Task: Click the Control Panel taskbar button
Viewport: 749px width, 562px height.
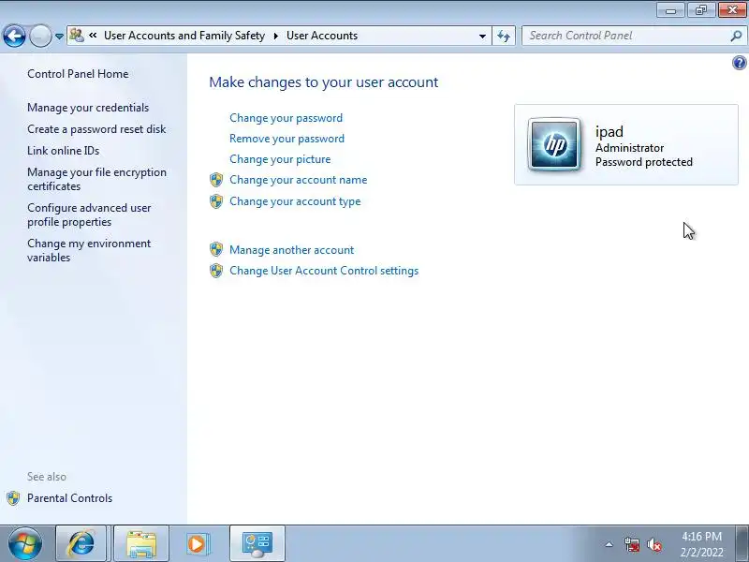Action: tap(257, 543)
